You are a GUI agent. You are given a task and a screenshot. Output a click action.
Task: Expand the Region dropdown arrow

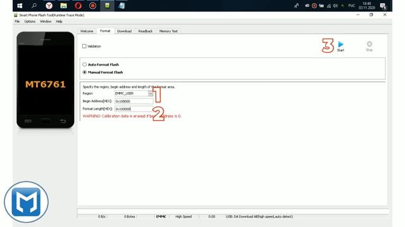tap(151, 93)
